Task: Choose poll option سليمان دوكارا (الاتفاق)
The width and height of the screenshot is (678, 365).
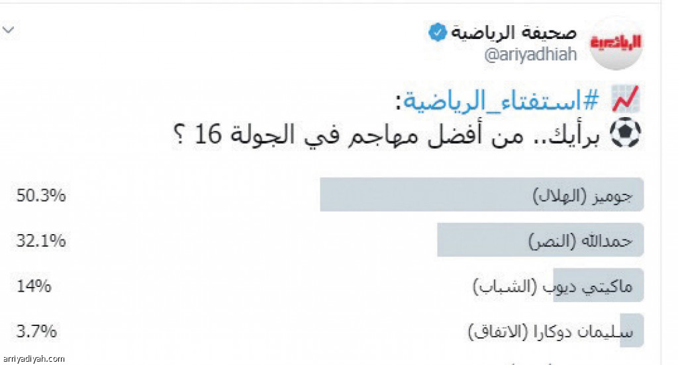Action: tap(551, 331)
